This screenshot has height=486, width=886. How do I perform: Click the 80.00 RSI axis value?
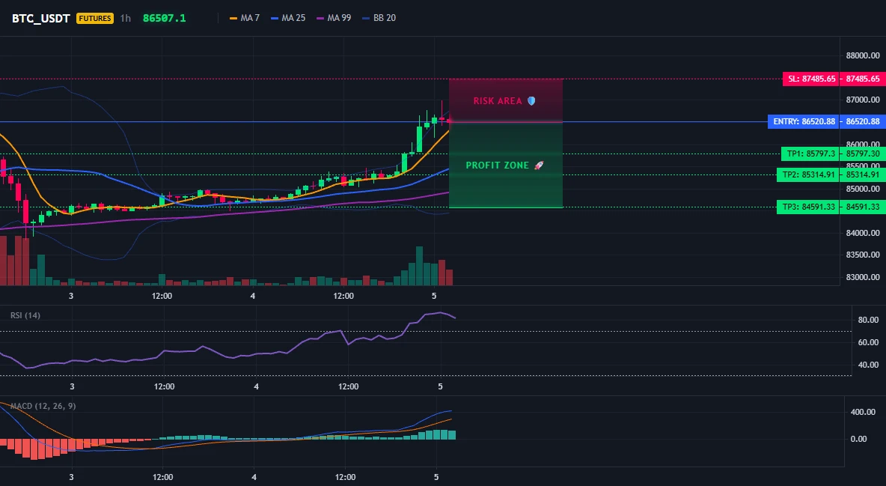tap(868, 320)
